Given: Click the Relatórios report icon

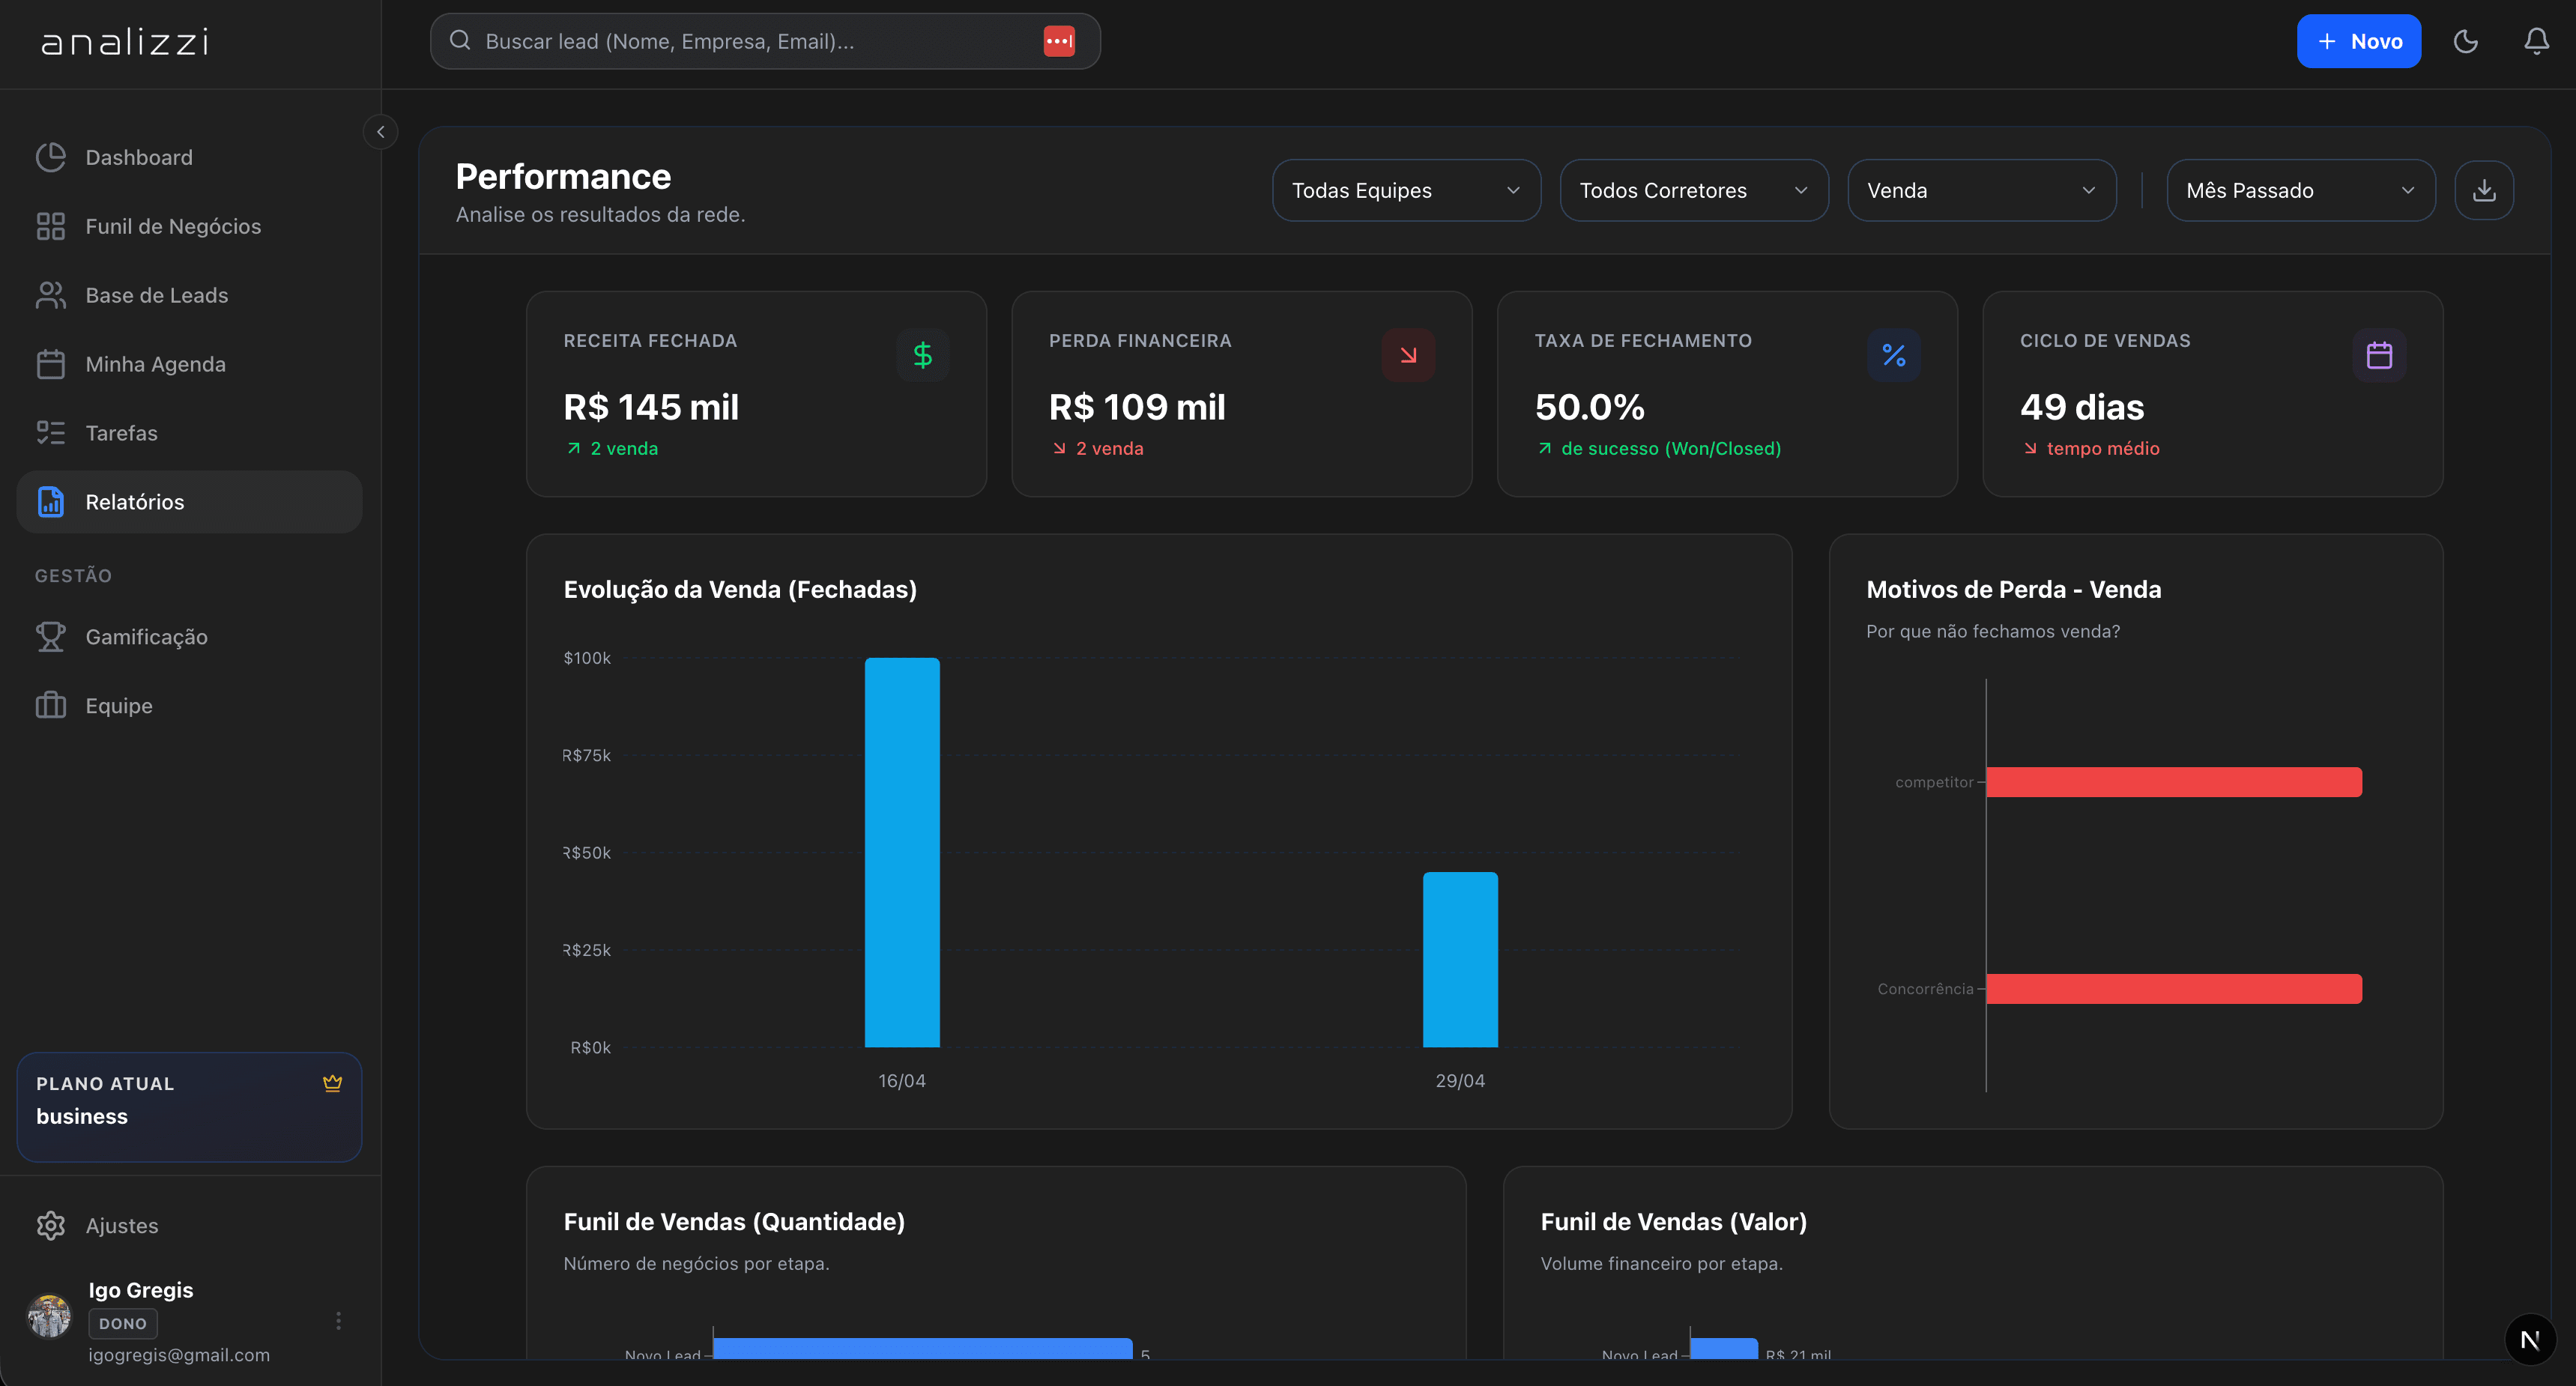Looking at the screenshot, I should 51,502.
